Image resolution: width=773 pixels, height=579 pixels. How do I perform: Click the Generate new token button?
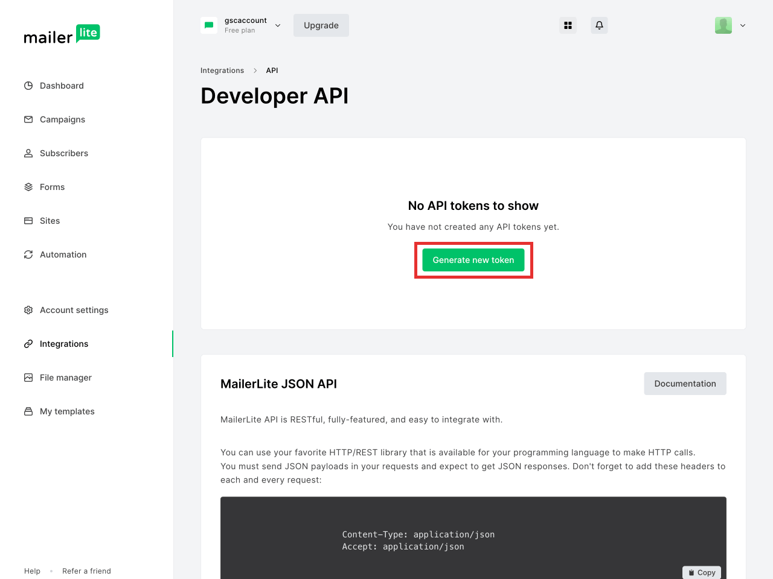point(473,260)
